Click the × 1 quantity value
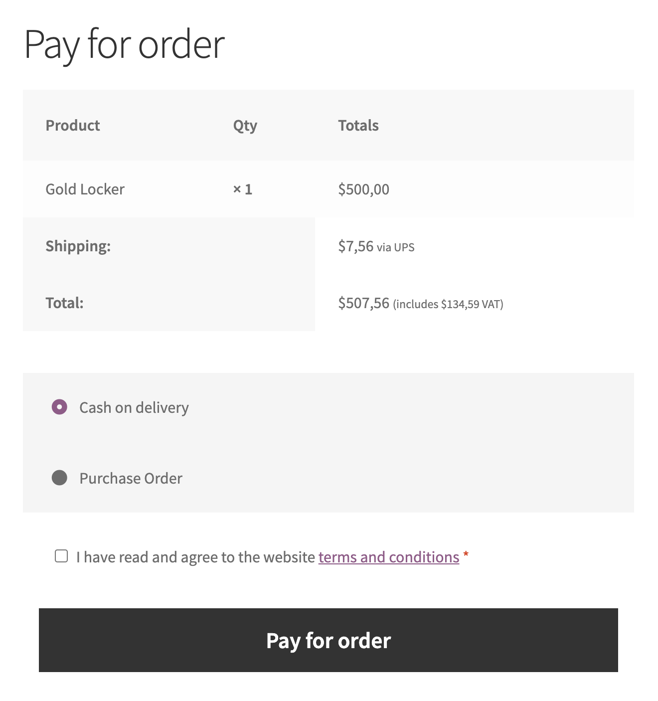The width and height of the screenshot is (658, 701). pos(243,189)
